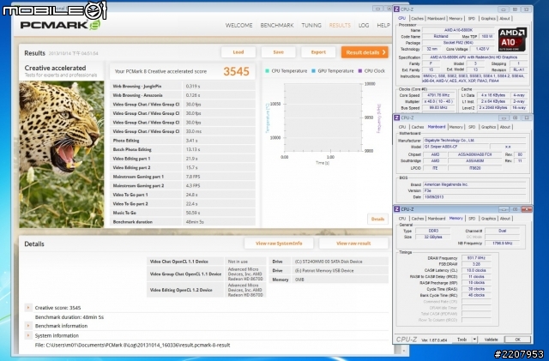Open the Tools dropdown arrow in CPU-Z
549x361 pixels.
tap(474, 340)
